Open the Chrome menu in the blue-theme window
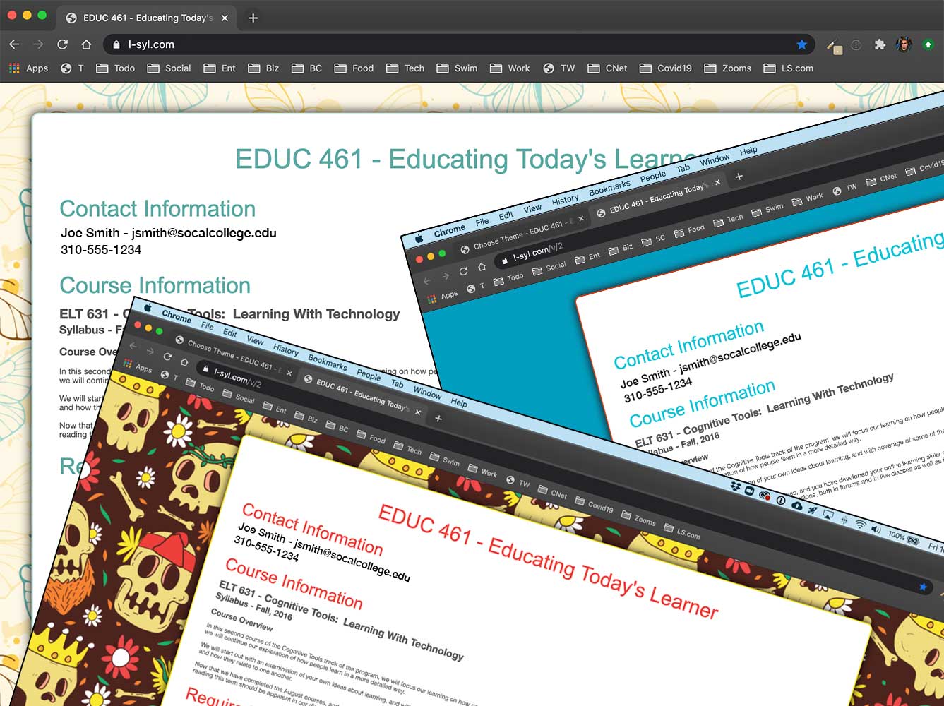This screenshot has width=944, height=706. click(450, 229)
